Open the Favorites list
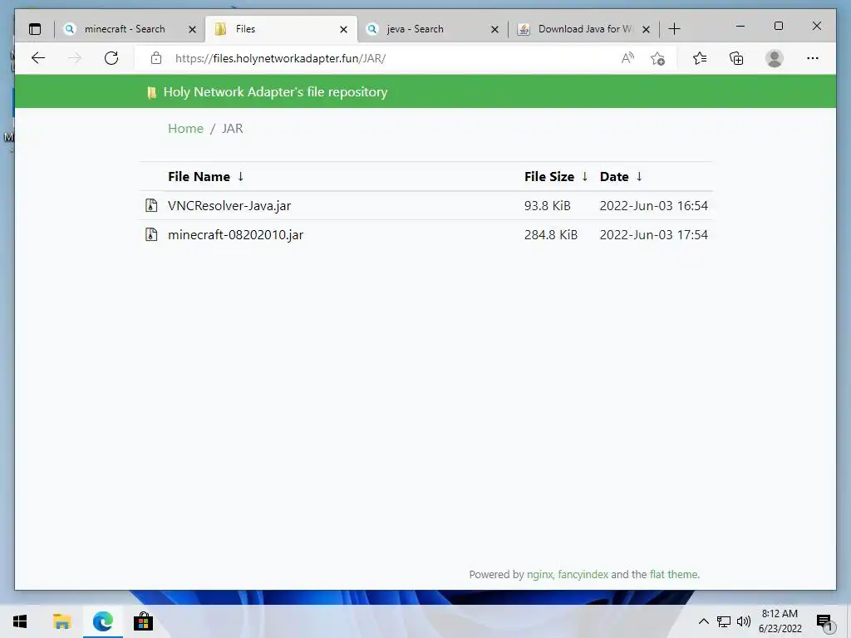 [700, 58]
